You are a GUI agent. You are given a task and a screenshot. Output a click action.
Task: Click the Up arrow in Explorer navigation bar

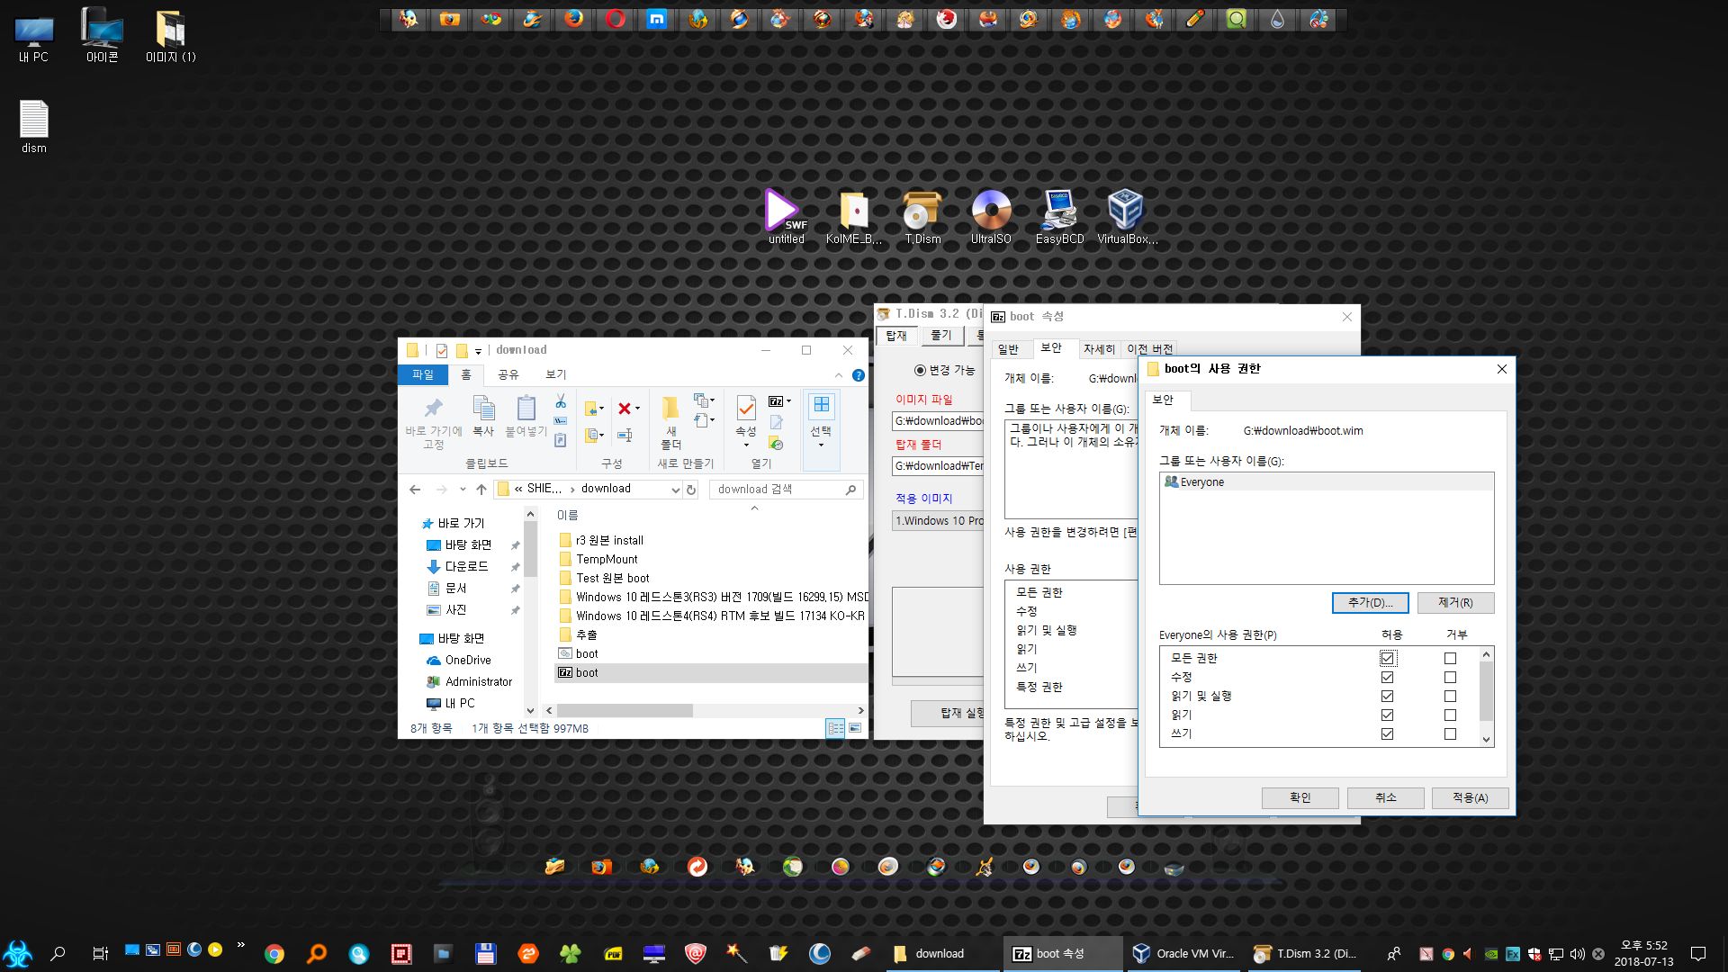coord(481,490)
